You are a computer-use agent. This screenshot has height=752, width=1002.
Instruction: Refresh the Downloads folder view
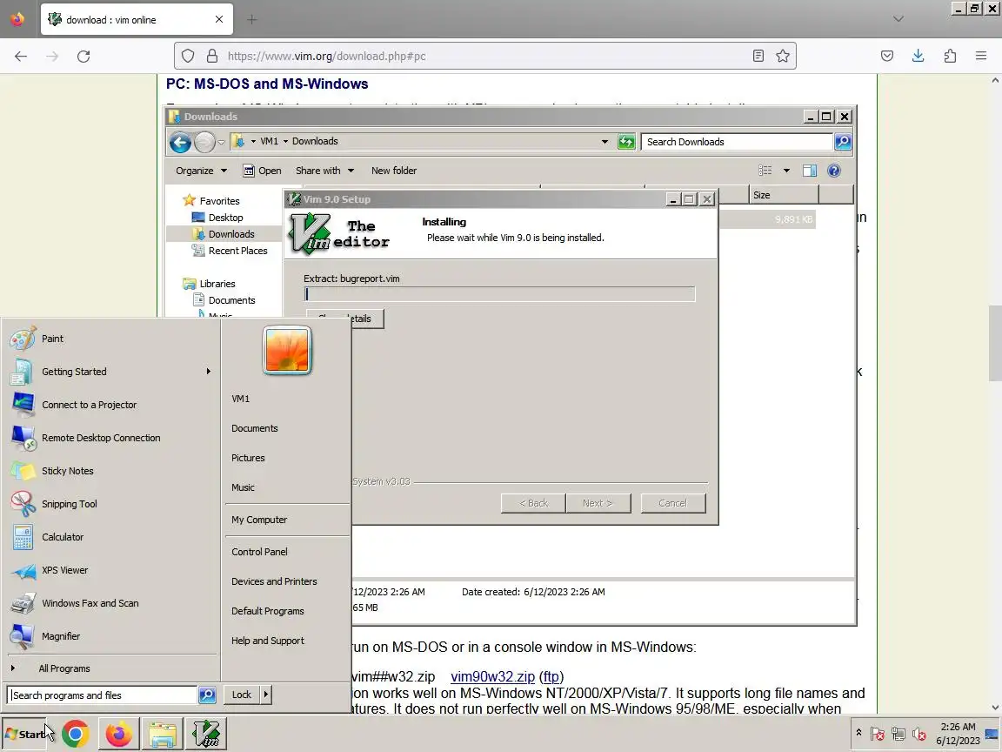(x=626, y=142)
